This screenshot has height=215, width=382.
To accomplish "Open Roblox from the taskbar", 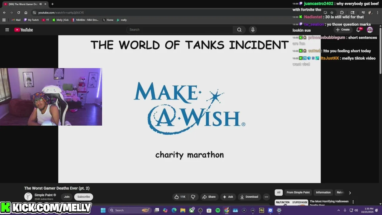I will pos(270,210).
